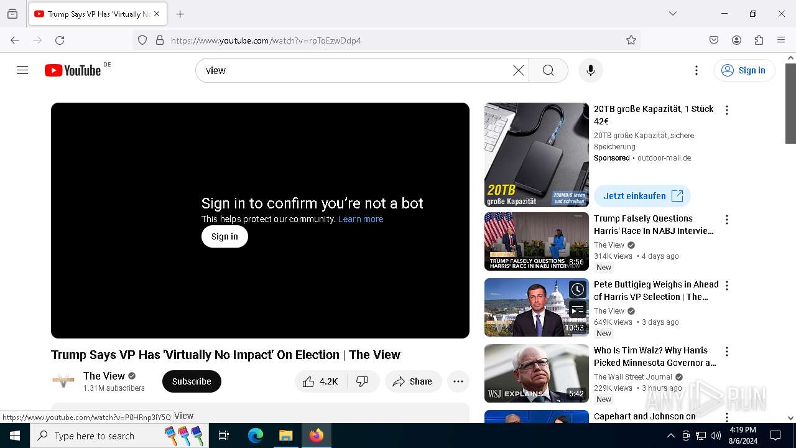The image size is (796, 448).
Task: Go back in Firefox
Action: [15, 40]
